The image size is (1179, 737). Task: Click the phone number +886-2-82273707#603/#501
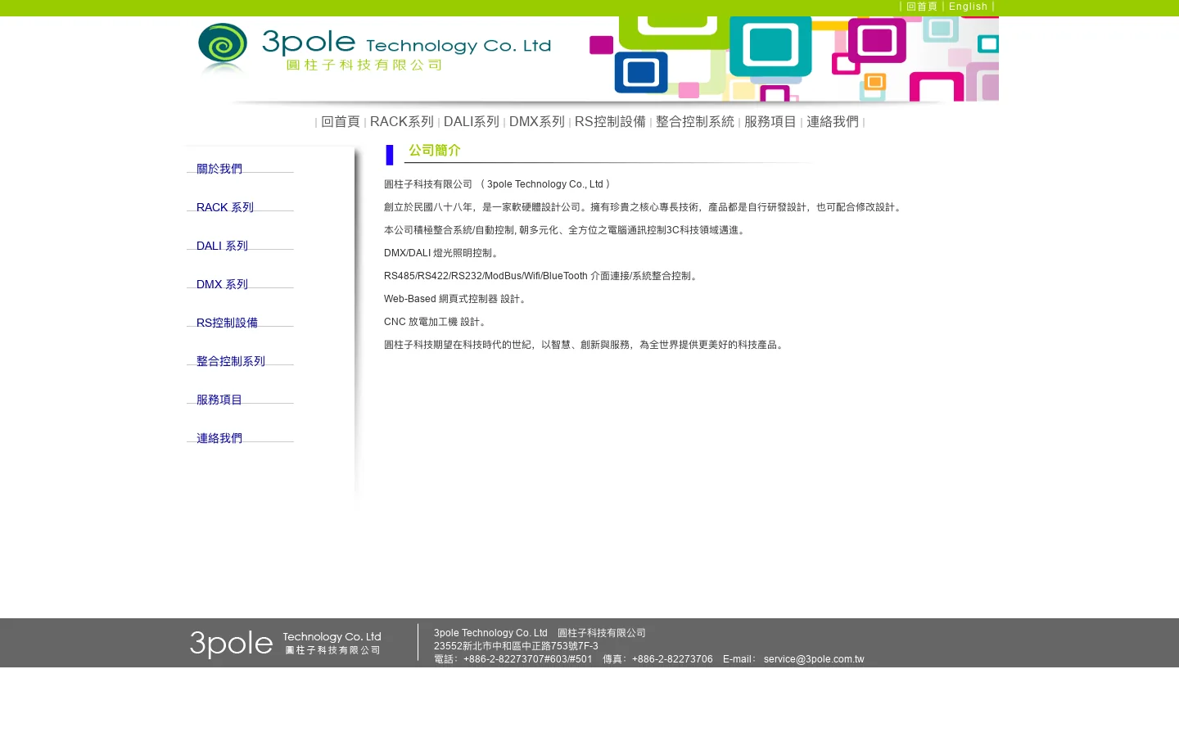(x=528, y=659)
